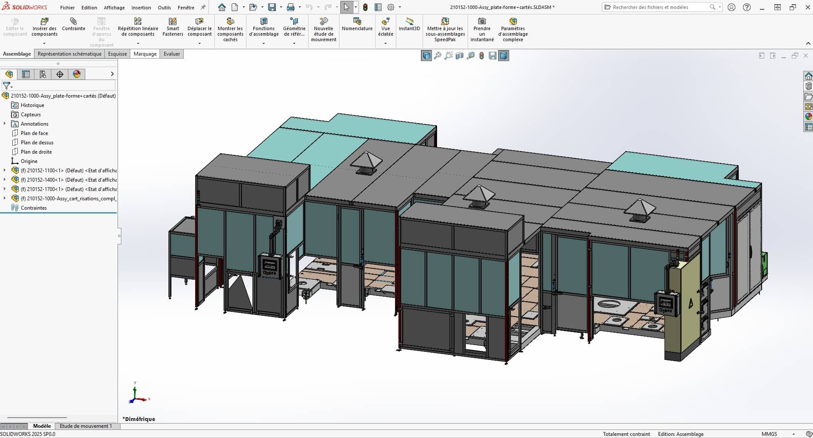Open Fonctions d'assemblage tool
Screen dimensions: 813x438
tap(264, 27)
